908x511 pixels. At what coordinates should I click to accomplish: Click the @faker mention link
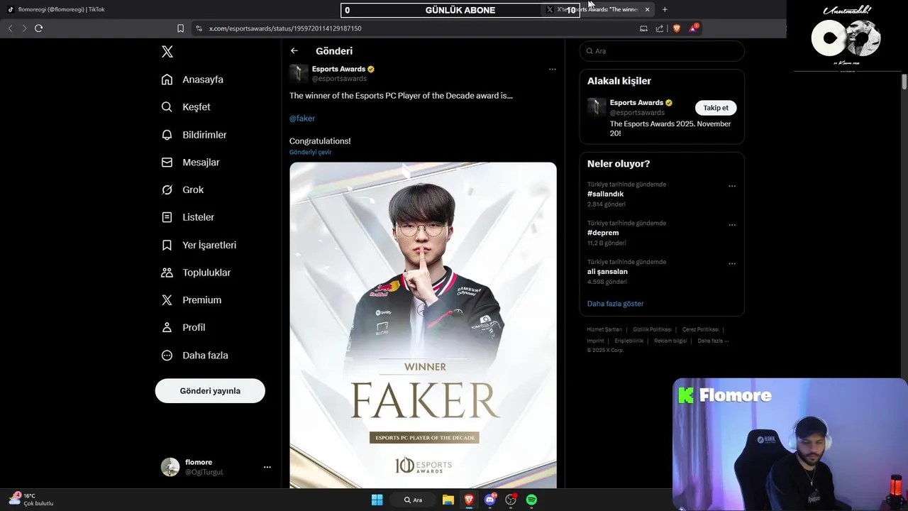point(302,119)
